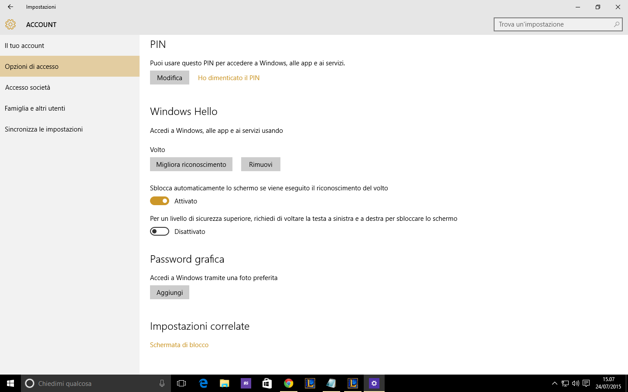Open Sincronizza le impostazioni section
The image size is (628, 392).
click(x=70, y=129)
